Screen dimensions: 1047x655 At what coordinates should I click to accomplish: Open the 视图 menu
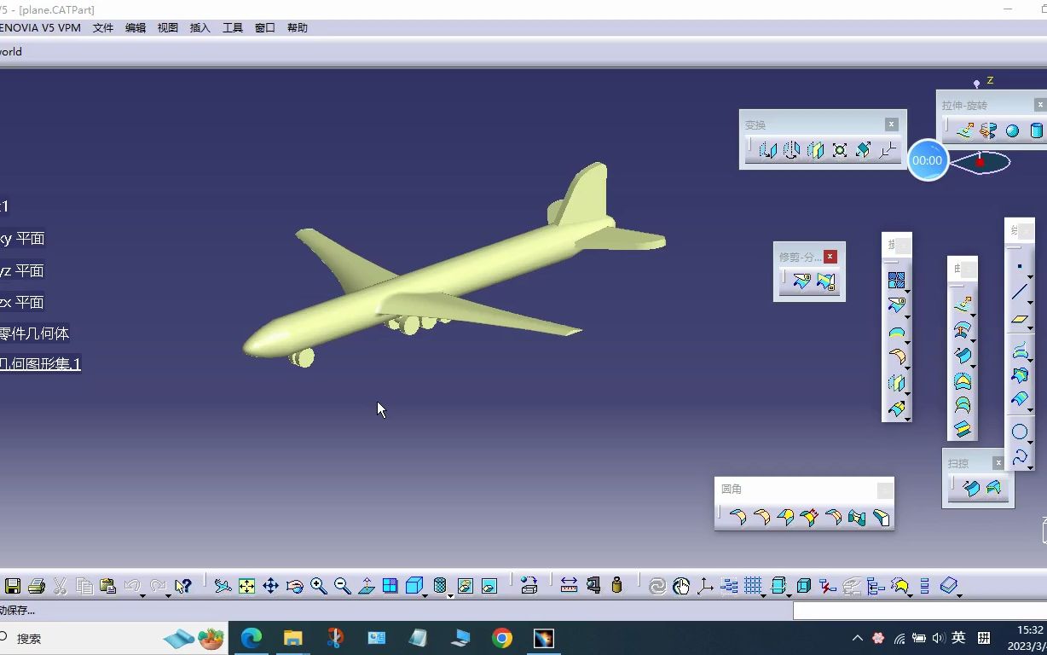[168, 27]
